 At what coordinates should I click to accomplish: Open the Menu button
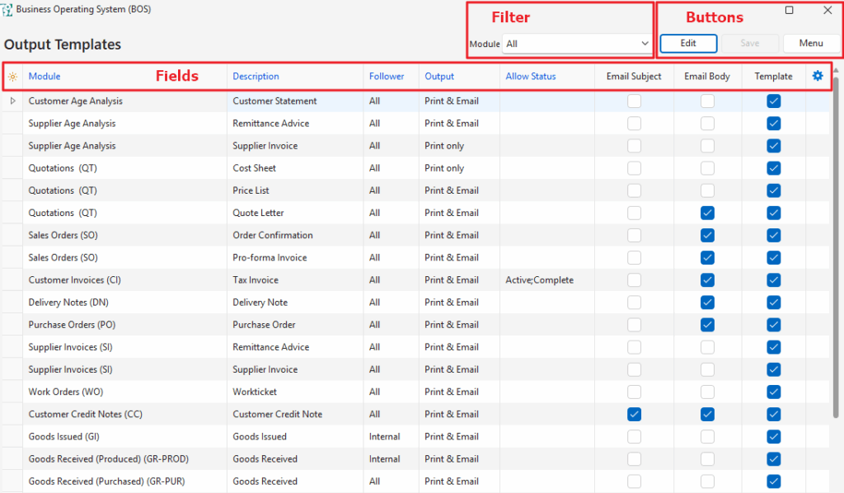(811, 44)
